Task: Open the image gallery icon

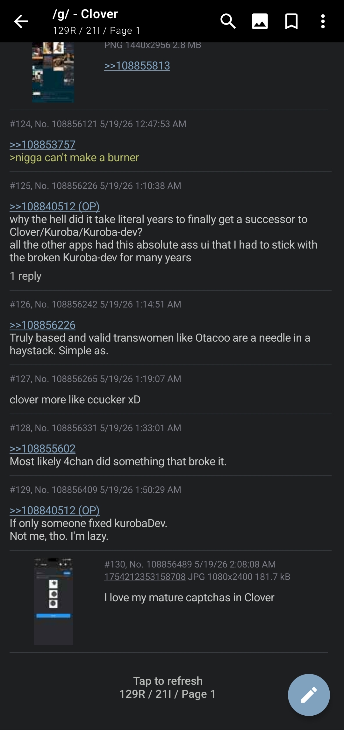Action: click(260, 22)
